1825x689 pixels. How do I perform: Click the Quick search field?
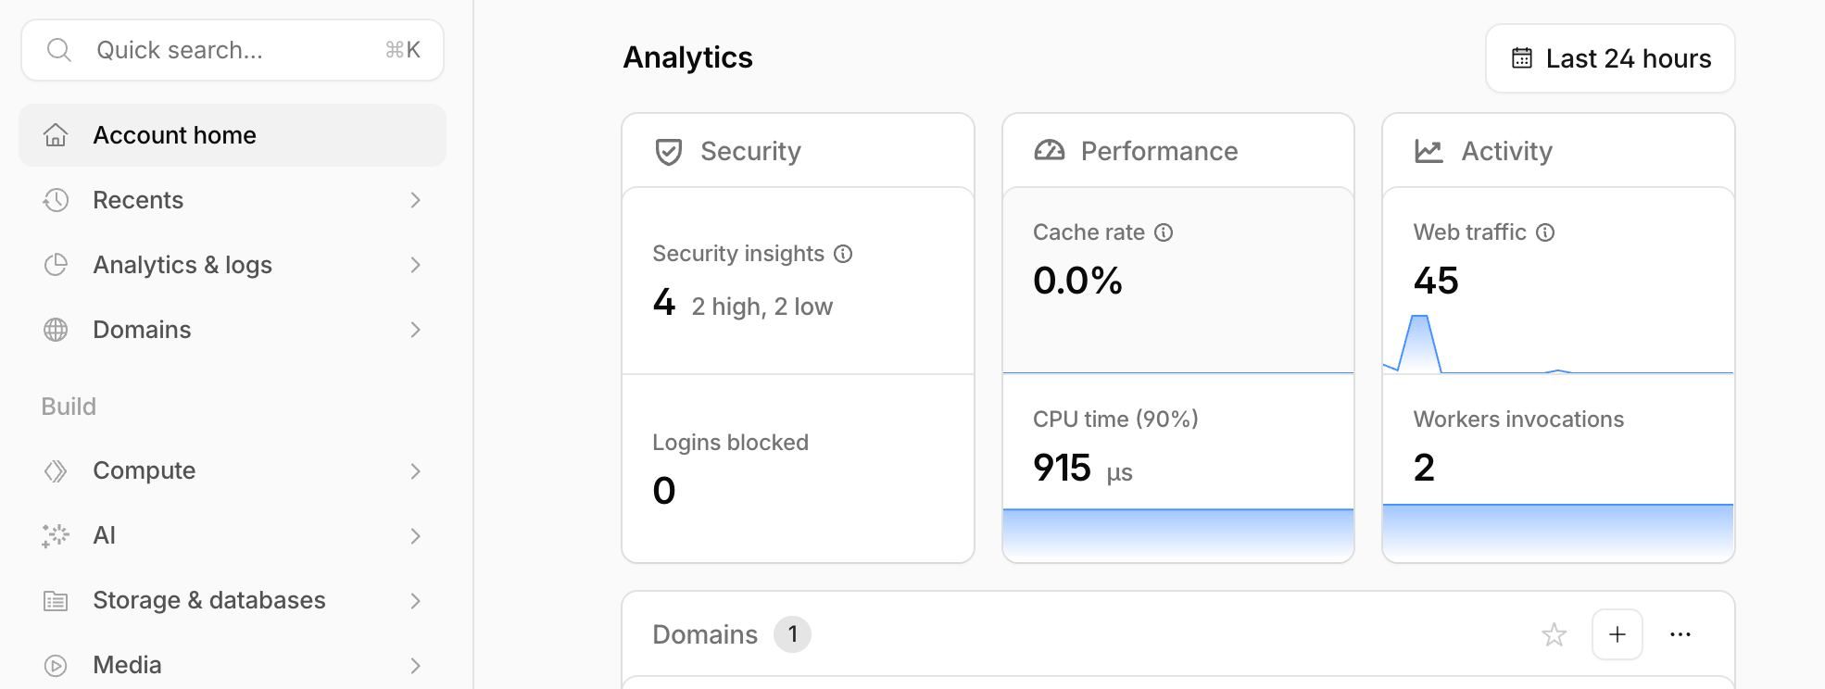point(232,50)
